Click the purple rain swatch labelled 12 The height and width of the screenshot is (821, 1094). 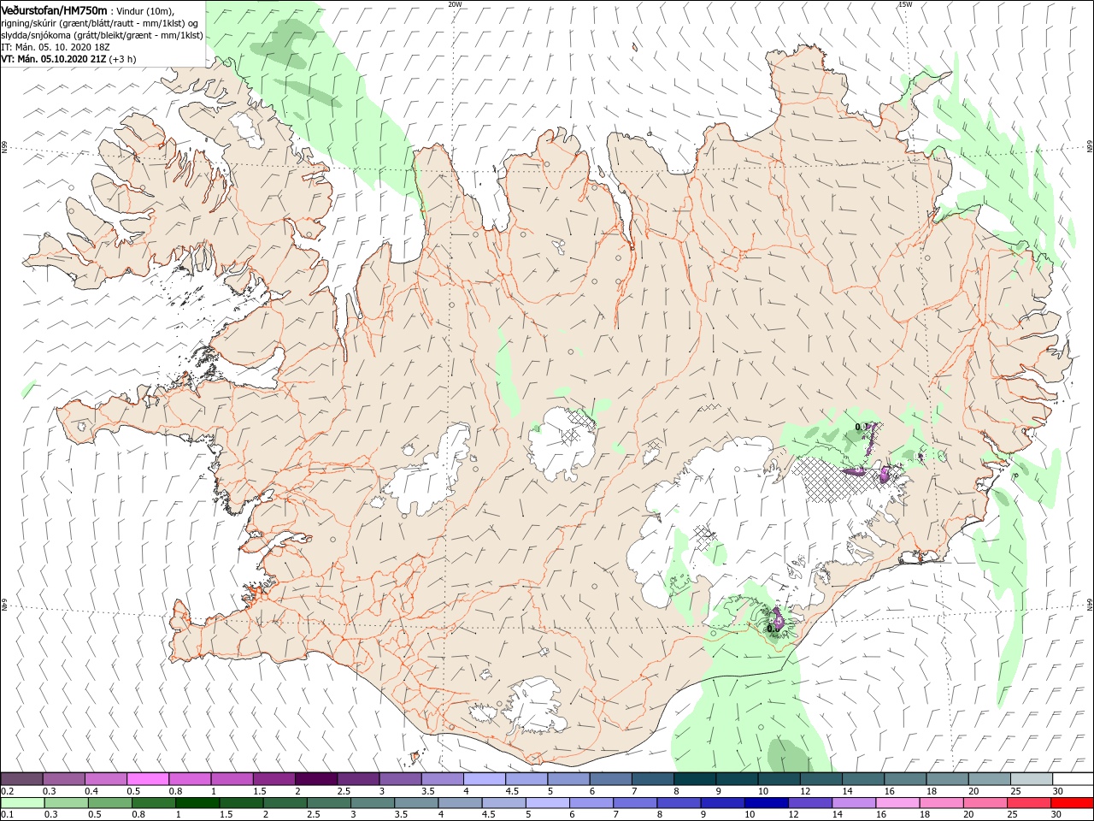click(x=809, y=803)
